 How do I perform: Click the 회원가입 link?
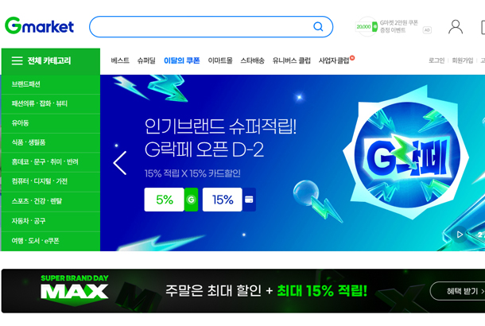pyautogui.click(x=463, y=60)
